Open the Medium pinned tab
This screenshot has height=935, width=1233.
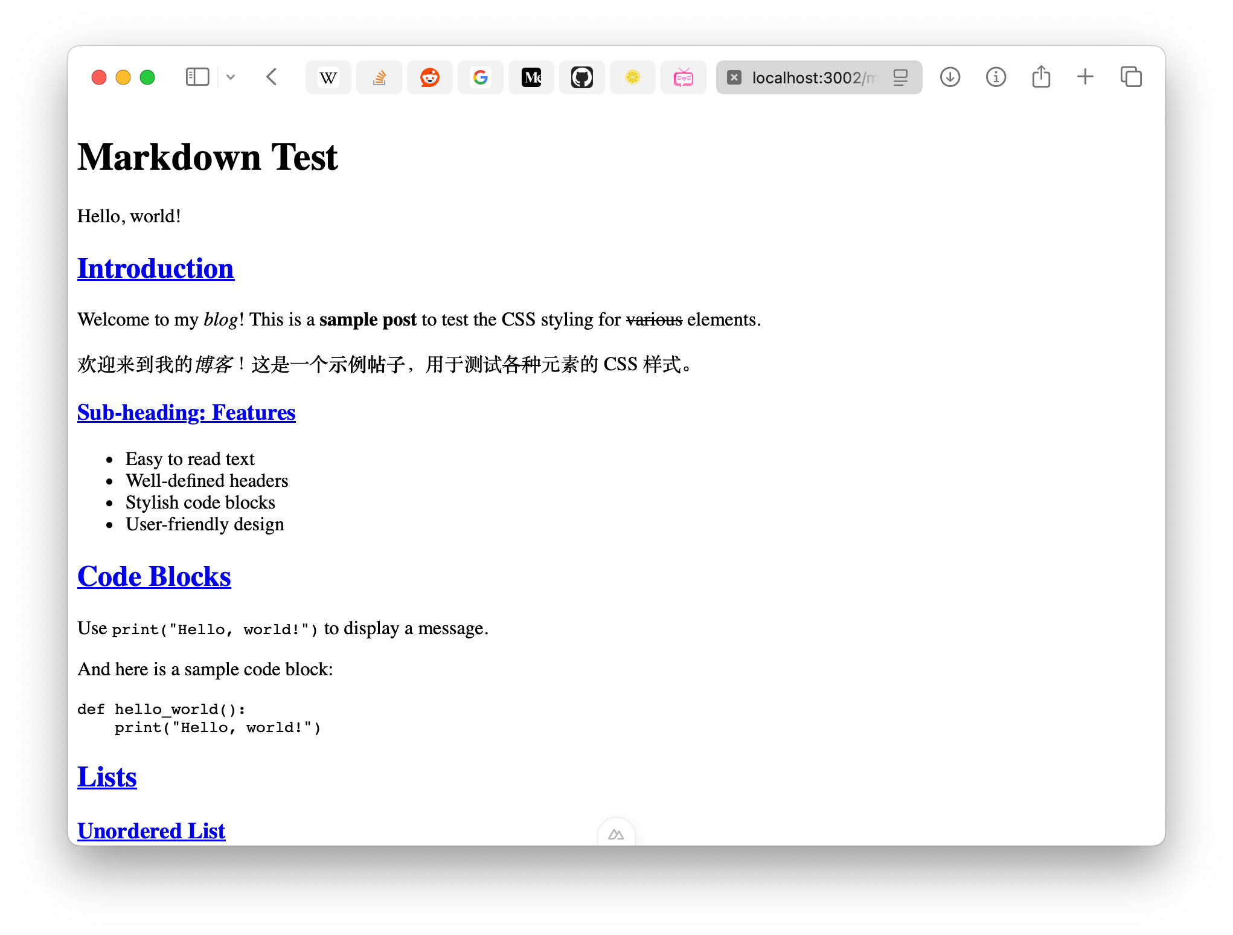531,77
